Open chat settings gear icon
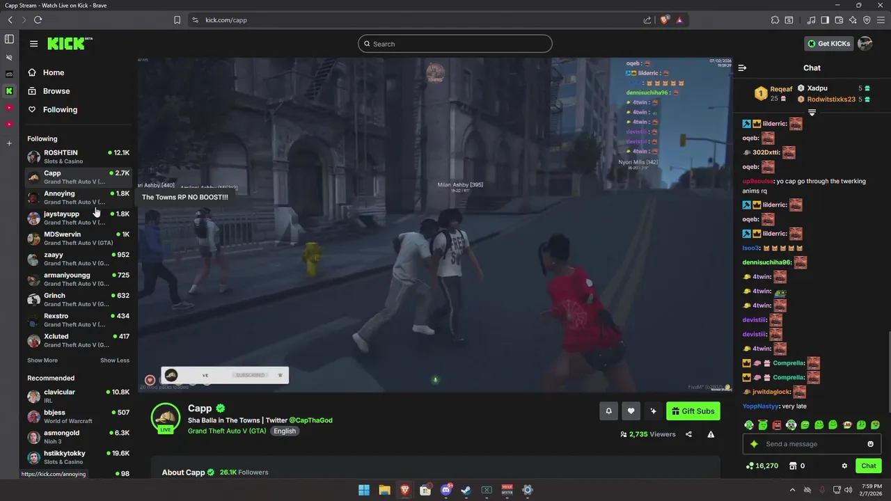 [x=844, y=466]
